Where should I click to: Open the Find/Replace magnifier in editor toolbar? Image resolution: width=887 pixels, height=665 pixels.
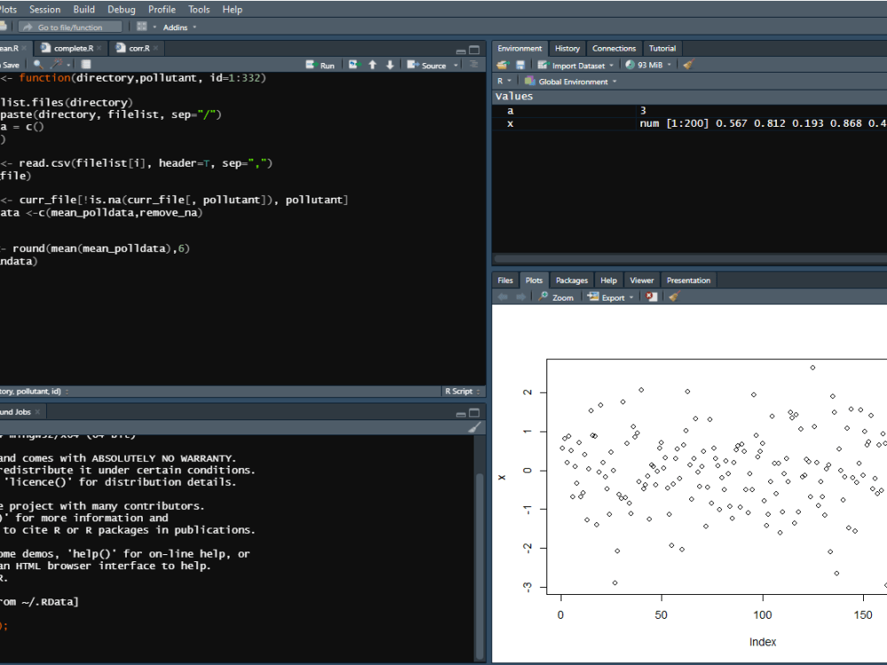[x=36, y=65]
